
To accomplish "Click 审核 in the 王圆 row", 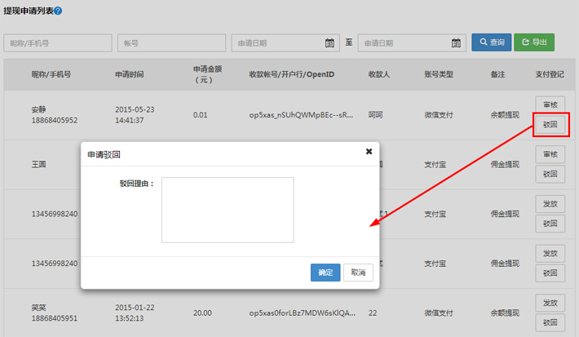I will [550, 154].
